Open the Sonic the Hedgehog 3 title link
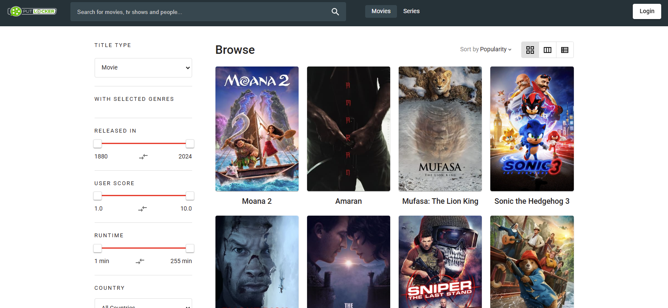 532,201
